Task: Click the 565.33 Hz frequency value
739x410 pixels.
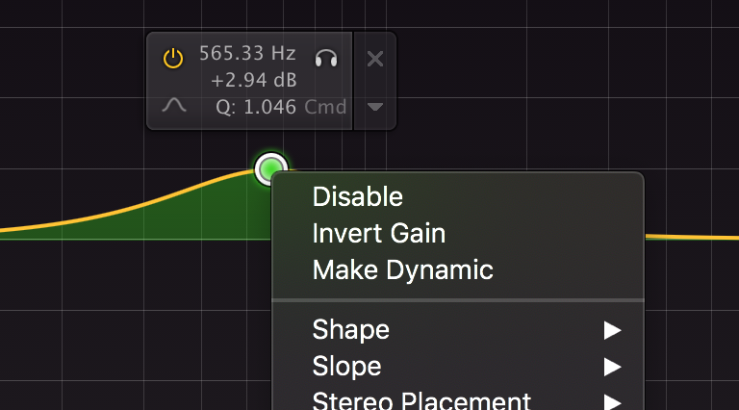Action: click(x=247, y=53)
